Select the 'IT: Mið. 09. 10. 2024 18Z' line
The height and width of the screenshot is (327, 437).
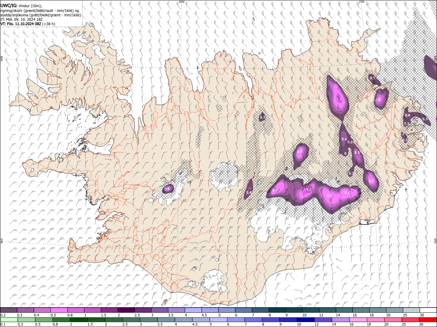tap(22, 19)
